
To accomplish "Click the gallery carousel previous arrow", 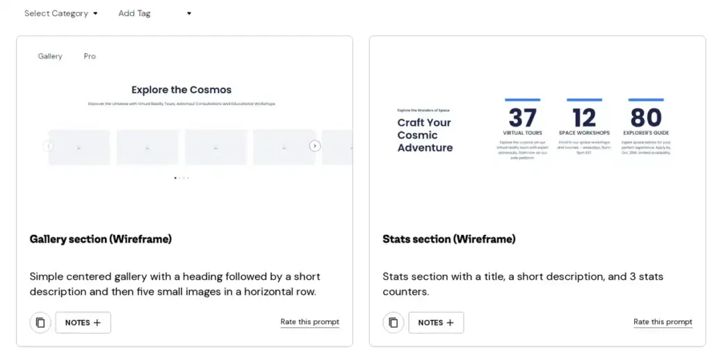I will [x=49, y=146].
